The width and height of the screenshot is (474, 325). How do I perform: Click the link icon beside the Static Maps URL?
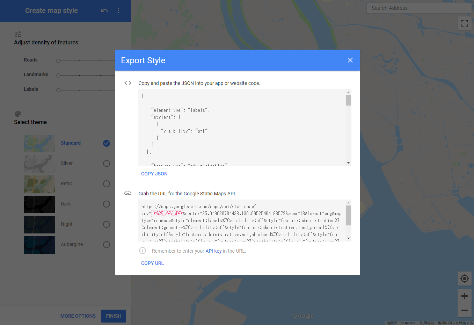click(x=127, y=193)
